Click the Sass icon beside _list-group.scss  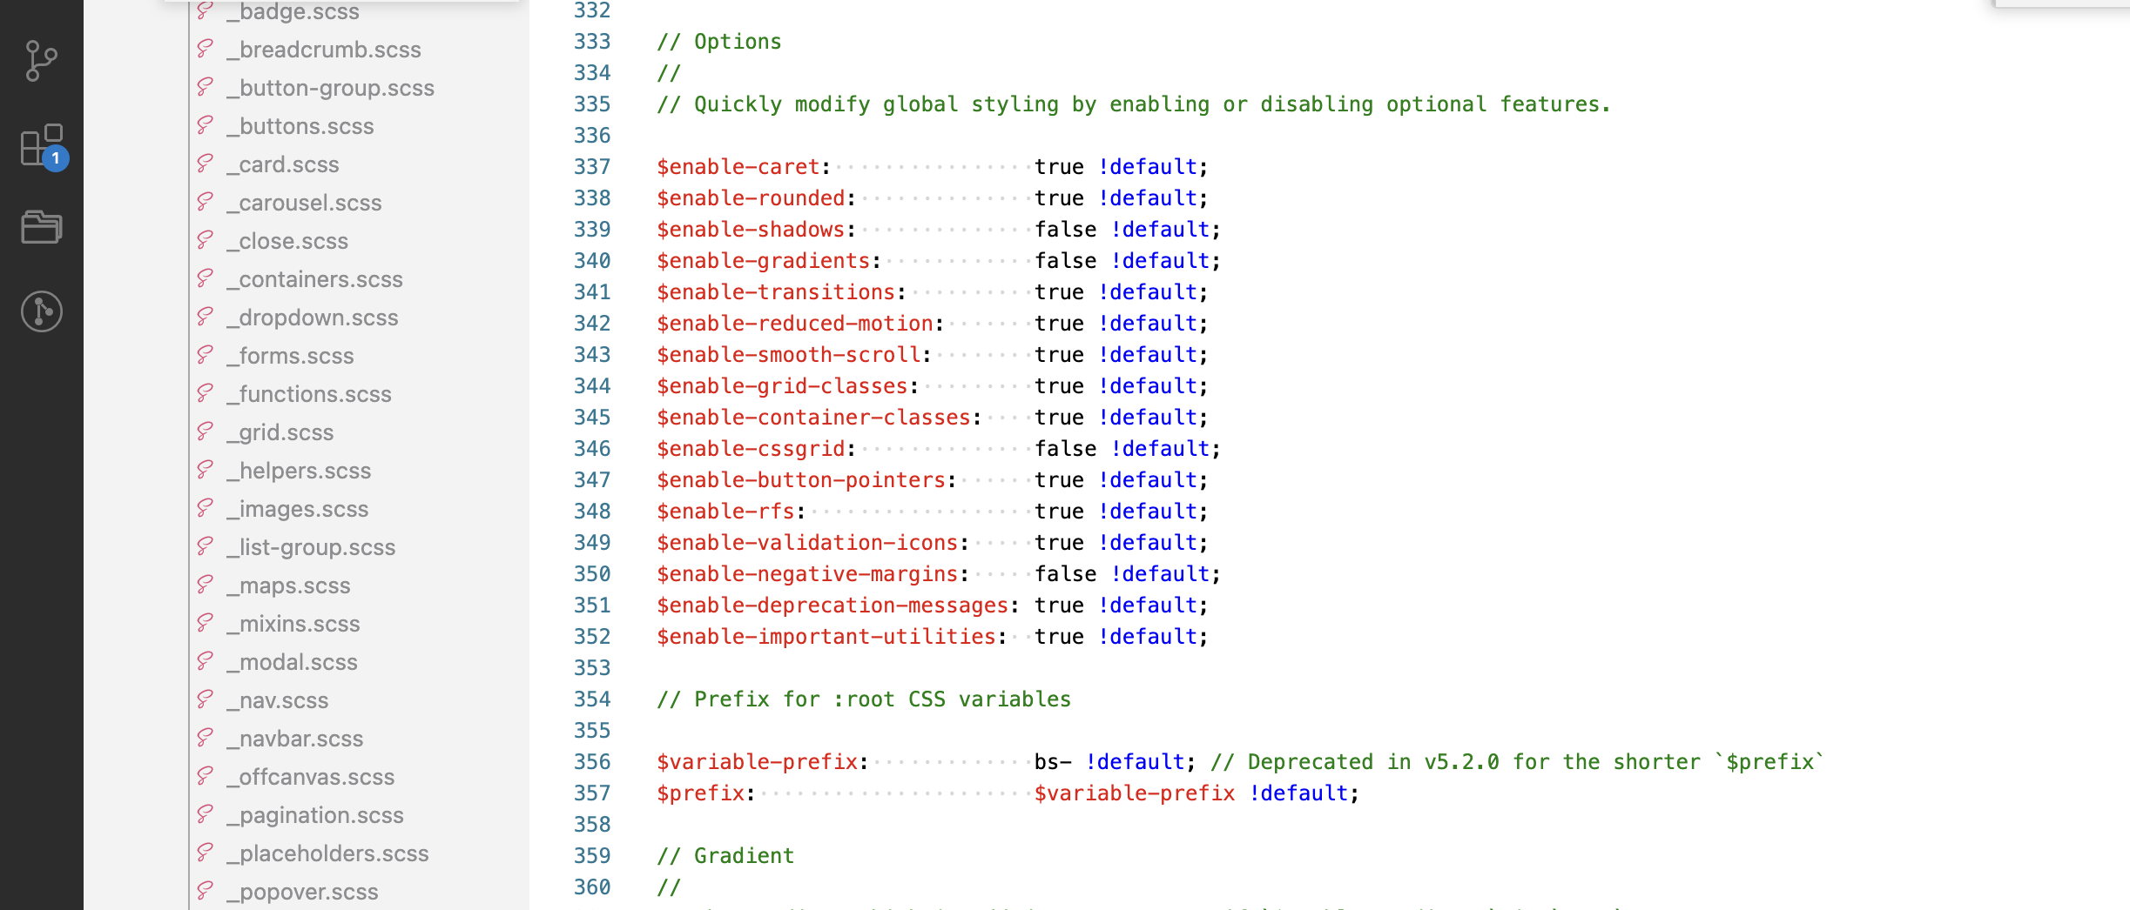206,546
